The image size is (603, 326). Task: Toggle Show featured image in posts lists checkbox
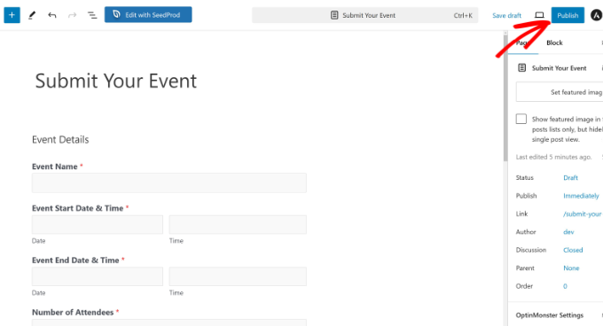pos(521,119)
